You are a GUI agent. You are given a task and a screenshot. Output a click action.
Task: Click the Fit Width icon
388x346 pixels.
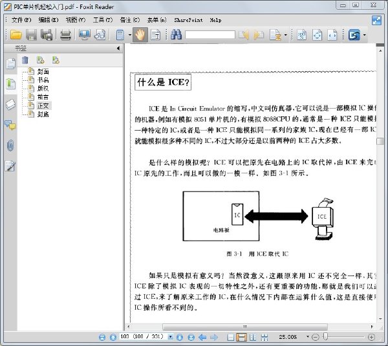pyautogui.click(x=332, y=35)
